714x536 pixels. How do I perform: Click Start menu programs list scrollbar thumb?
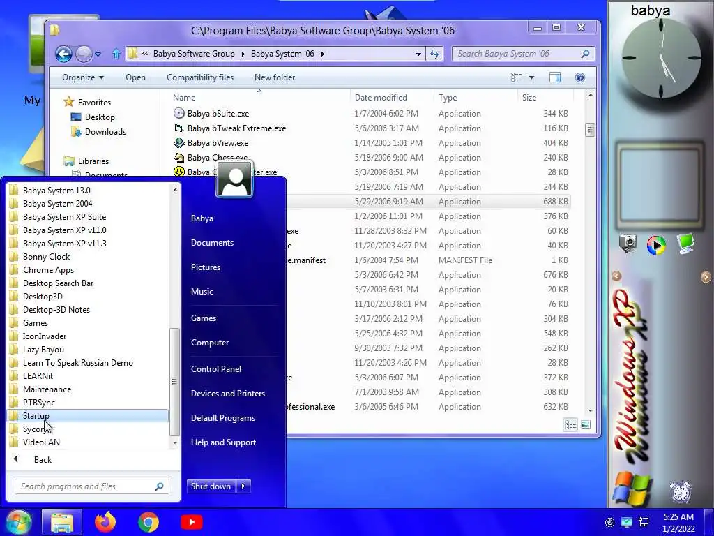tap(174, 382)
